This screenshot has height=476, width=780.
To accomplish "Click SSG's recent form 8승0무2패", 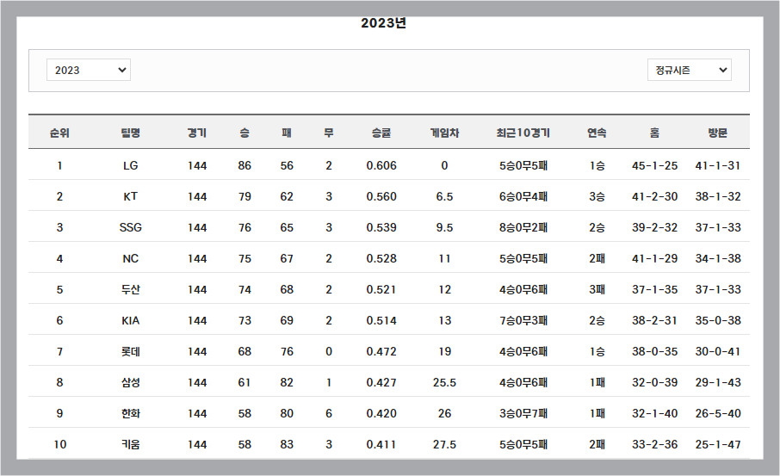I will click(523, 228).
